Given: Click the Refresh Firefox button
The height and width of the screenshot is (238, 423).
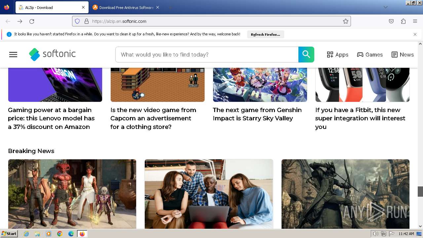Looking at the screenshot, I should (265, 34).
